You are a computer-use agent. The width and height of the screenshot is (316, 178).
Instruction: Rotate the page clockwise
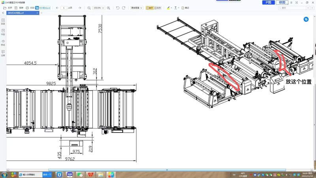[x=124, y=8]
